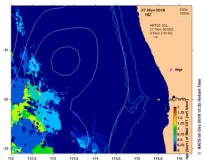Click the SST age color bar
204x163 pixels.
[x=175, y=129]
